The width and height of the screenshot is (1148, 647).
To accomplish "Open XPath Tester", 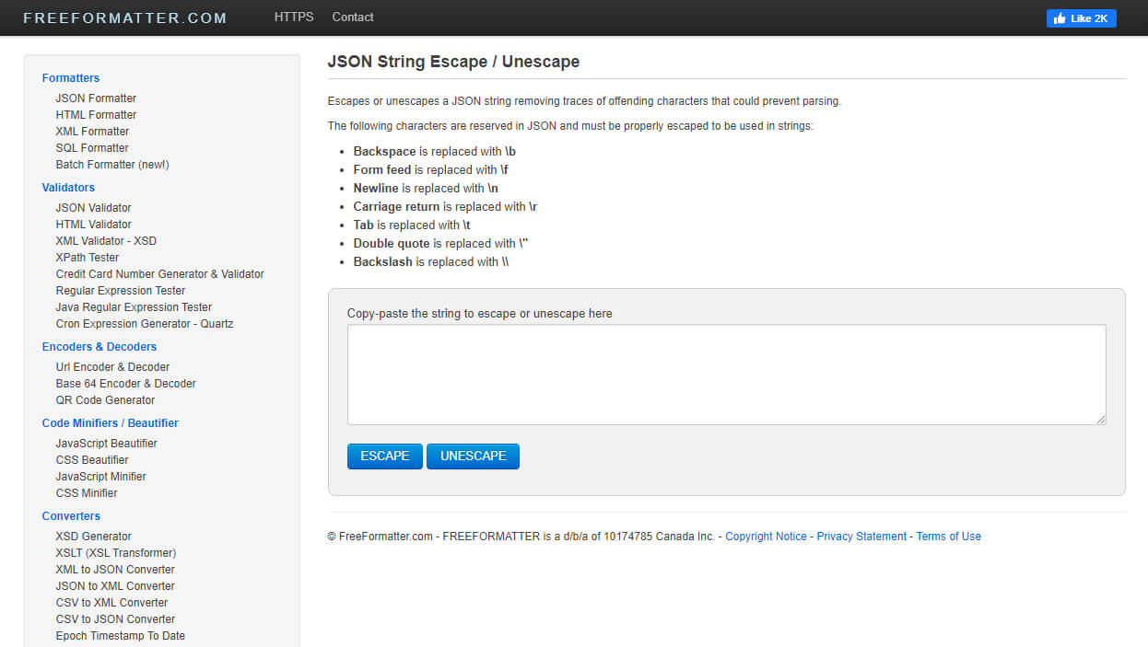I will click(x=88, y=258).
